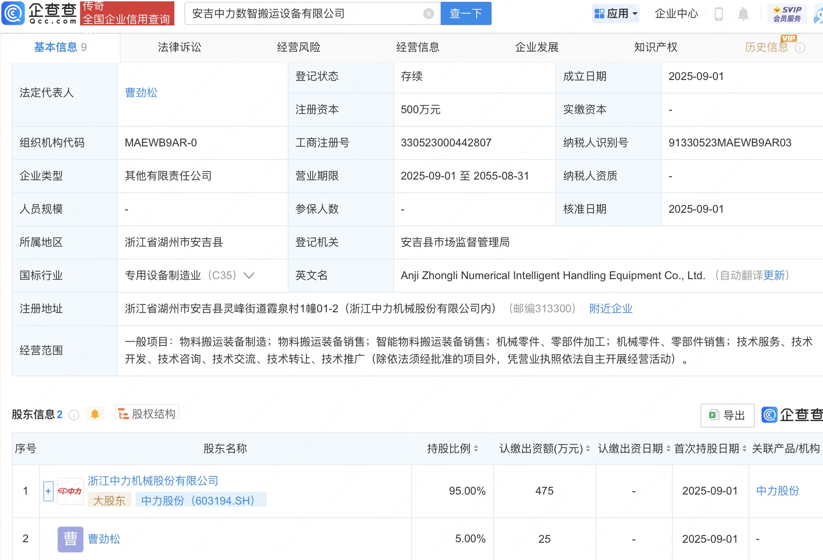Click the info icon beside 历史信息

(x=800, y=48)
